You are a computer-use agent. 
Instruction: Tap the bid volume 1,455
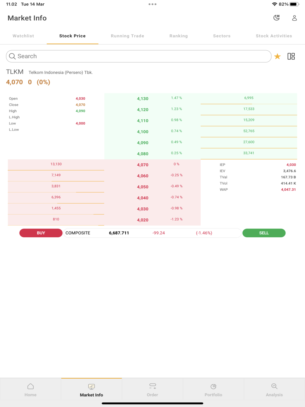click(x=56, y=208)
